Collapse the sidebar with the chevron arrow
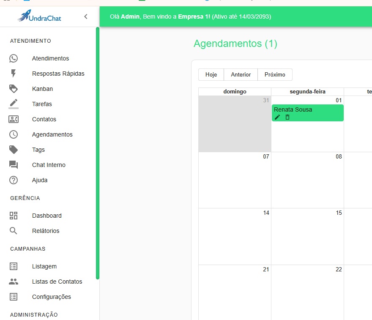The height and width of the screenshot is (320, 372). [86, 16]
